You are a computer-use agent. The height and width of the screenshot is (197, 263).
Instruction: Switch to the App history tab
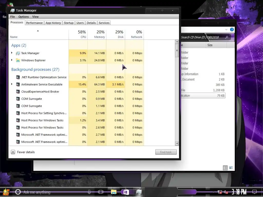[x=53, y=23]
